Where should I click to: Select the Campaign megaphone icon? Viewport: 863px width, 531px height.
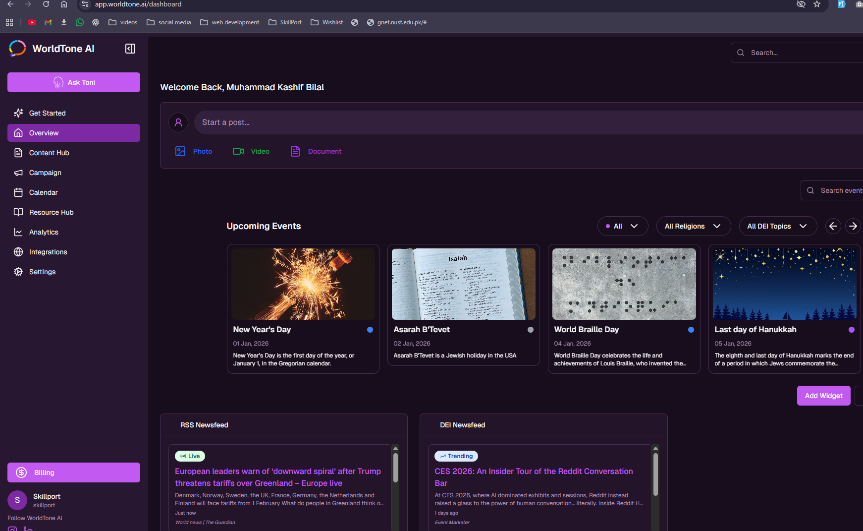[x=18, y=173]
